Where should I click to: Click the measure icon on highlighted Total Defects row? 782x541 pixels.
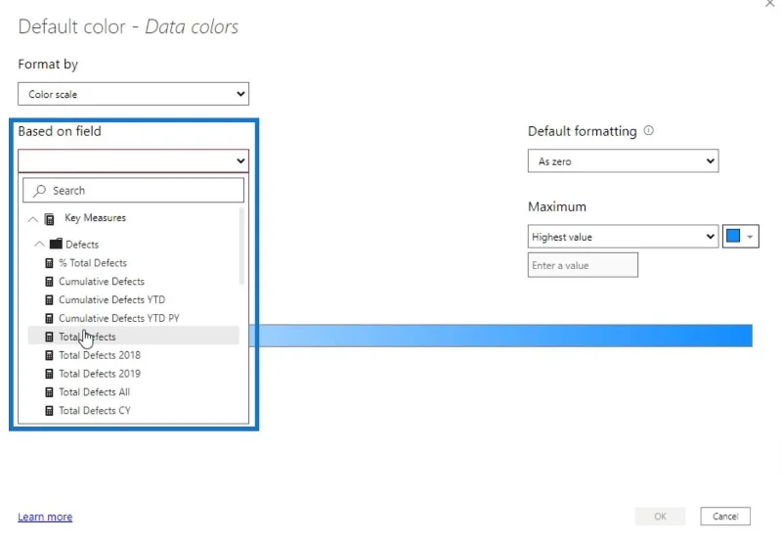(x=49, y=337)
